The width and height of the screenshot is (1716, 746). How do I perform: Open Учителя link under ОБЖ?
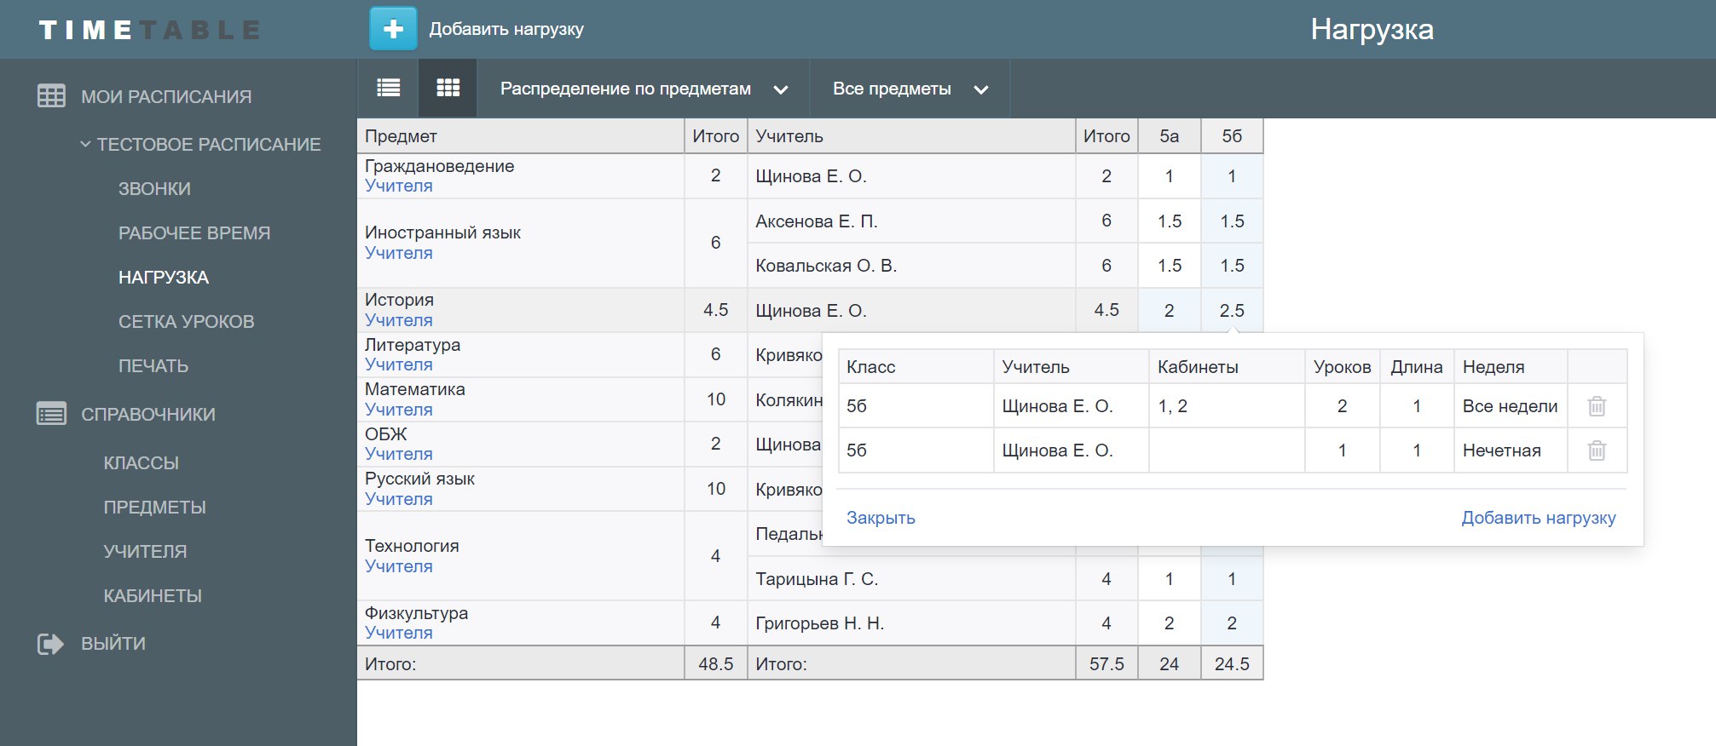pos(399,454)
